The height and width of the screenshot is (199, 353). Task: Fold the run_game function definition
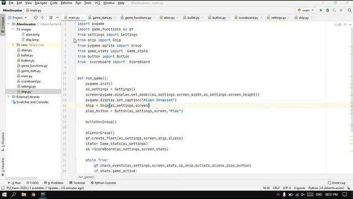[76, 78]
